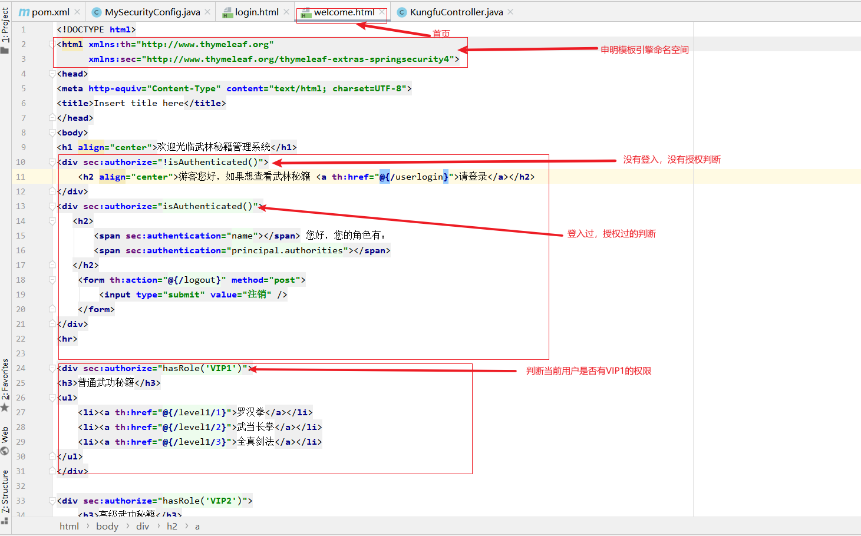This screenshot has width=861, height=536.
Task: Click the 'principal.authorities' attribute value
Action: point(287,250)
